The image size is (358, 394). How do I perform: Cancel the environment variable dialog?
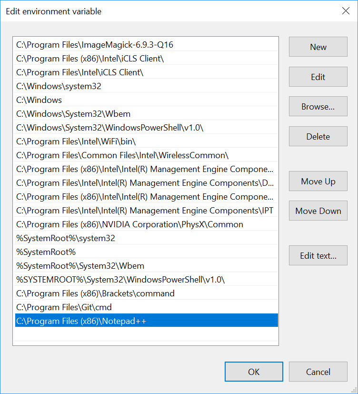pyautogui.click(x=318, y=372)
